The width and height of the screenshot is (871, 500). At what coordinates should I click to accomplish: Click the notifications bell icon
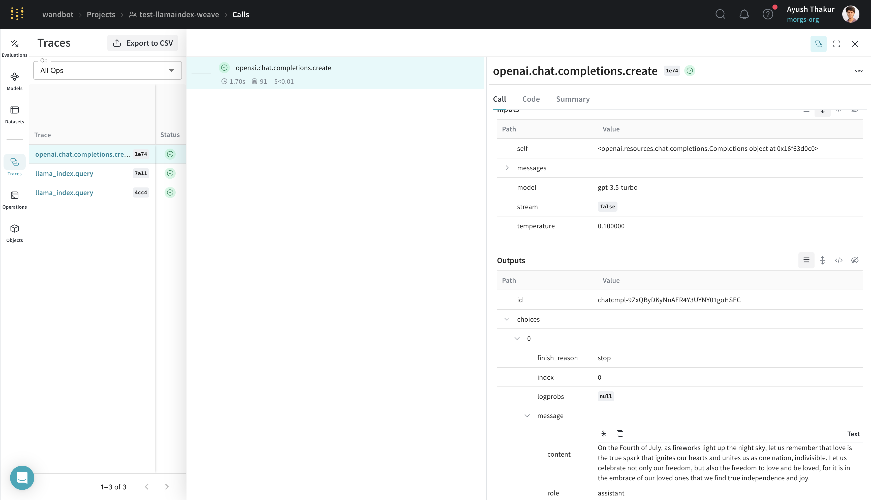(x=745, y=14)
